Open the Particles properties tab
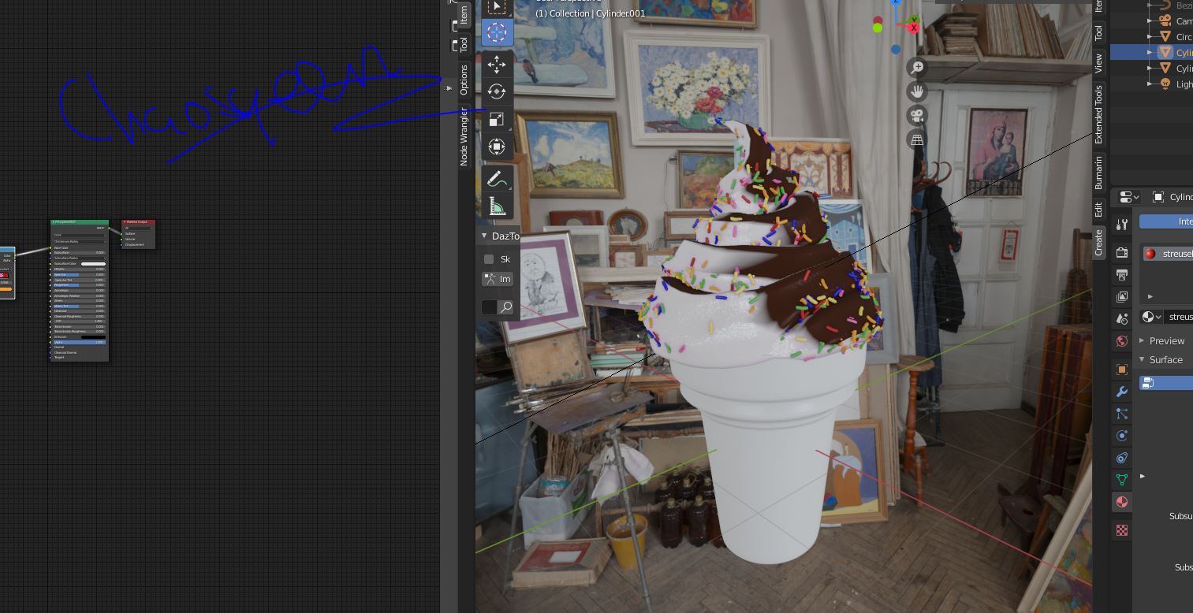1193x613 pixels. 1122,414
